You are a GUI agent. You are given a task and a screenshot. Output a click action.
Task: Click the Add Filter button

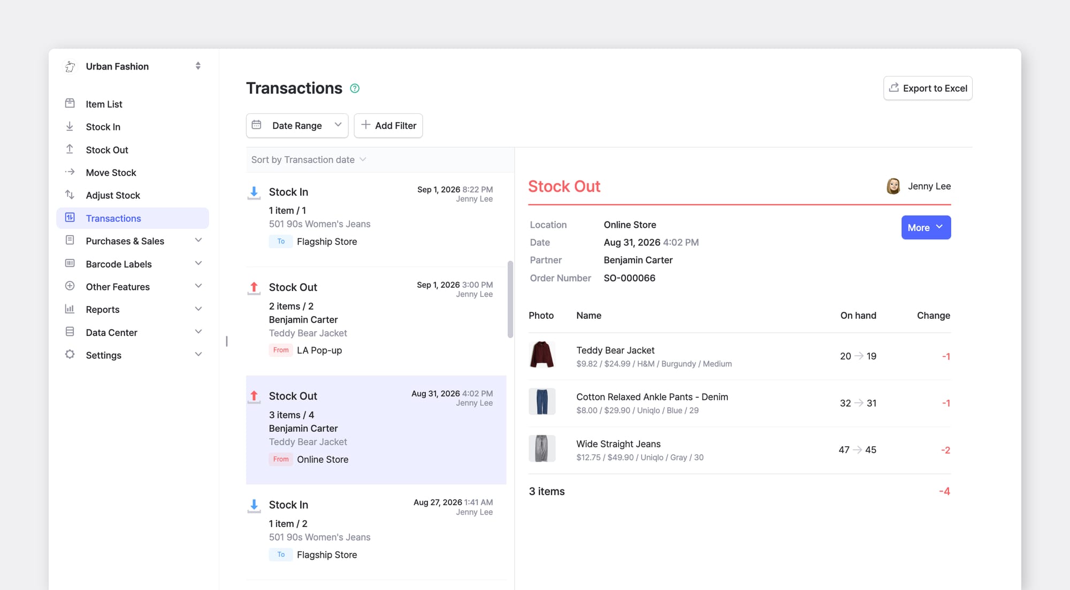click(388, 125)
